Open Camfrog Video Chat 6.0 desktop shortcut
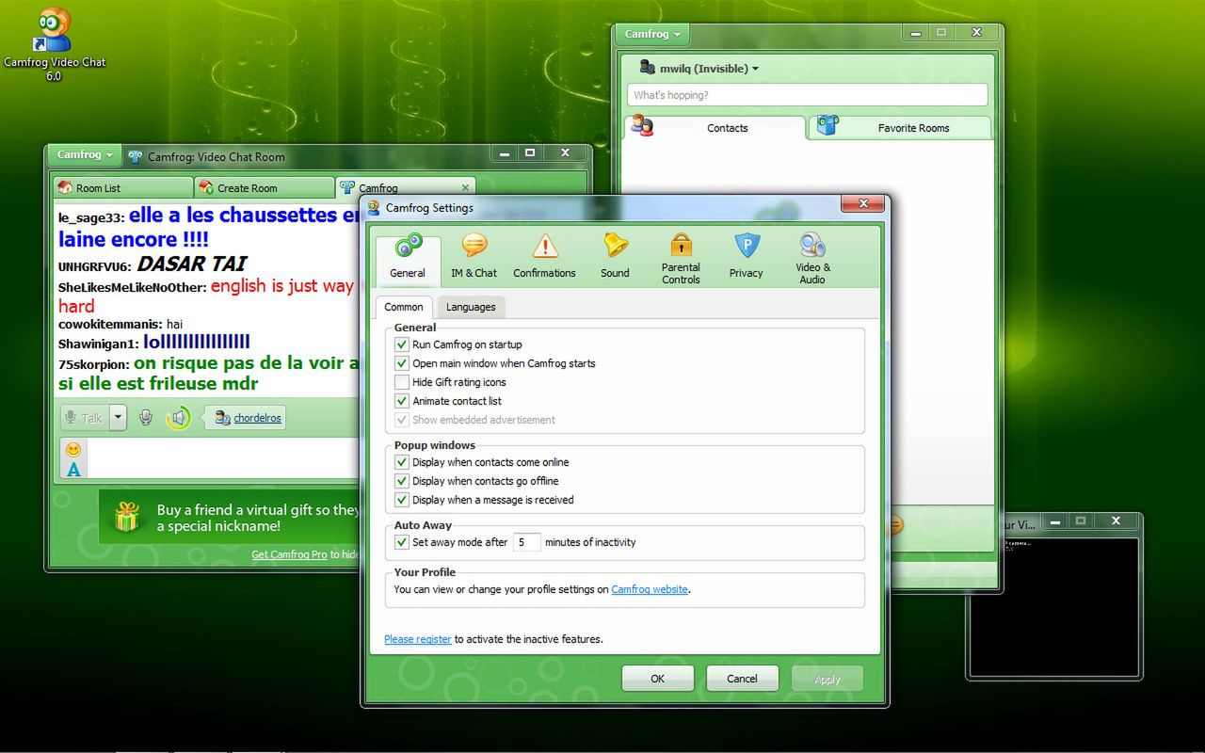 [x=54, y=44]
